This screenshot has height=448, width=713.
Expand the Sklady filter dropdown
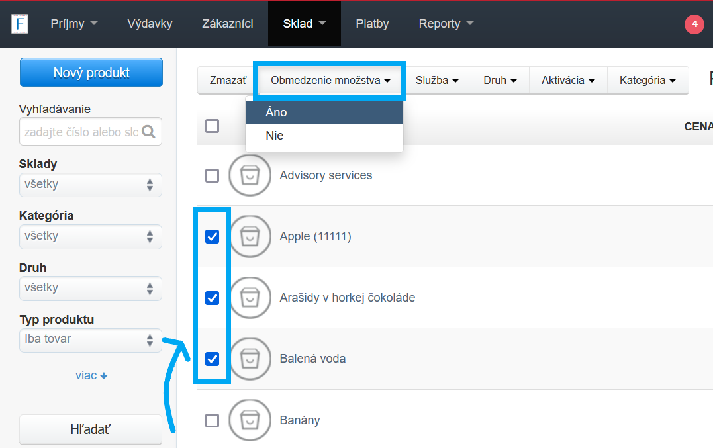(91, 185)
